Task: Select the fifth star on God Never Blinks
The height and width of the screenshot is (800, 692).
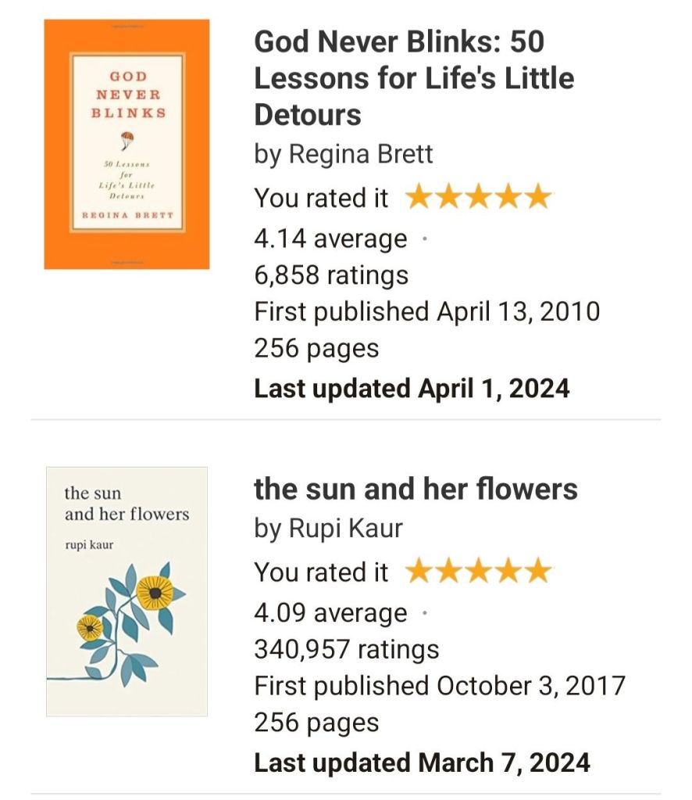Action: [537, 198]
